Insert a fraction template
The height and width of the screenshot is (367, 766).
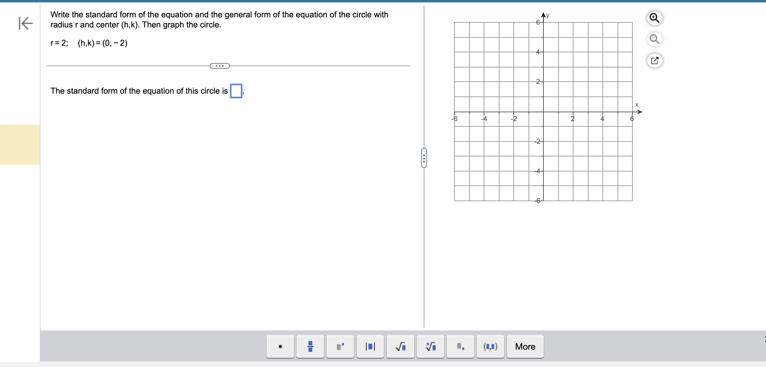(x=310, y=347)
